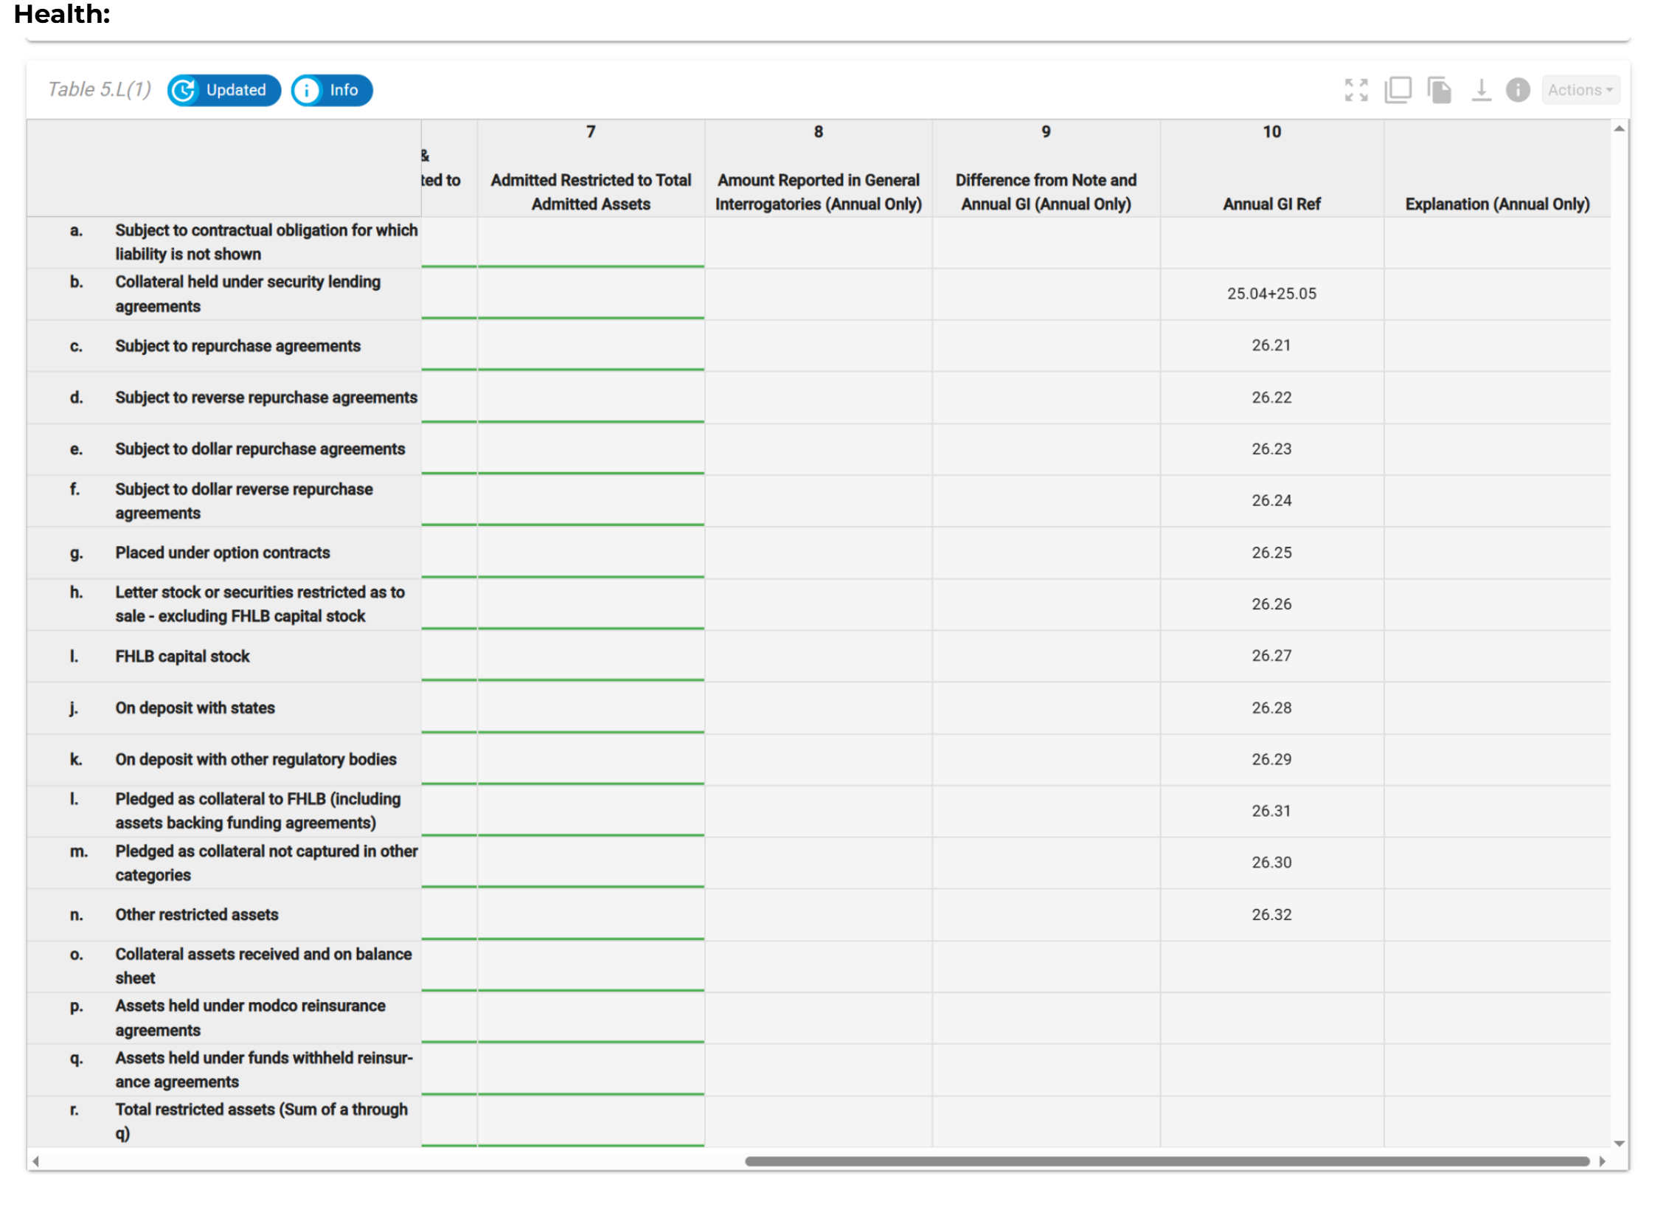
Task: Click the scroll up arrow
Action: point(1620,129)
